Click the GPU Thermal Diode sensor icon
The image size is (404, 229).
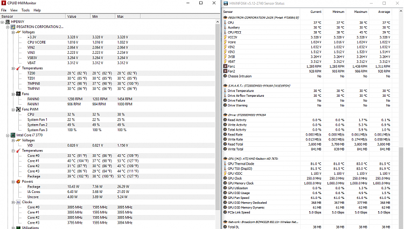[224, 164]
